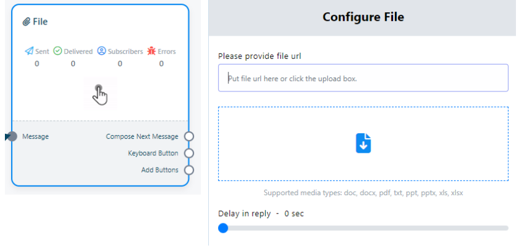Viewport: 527px width, 248px height.
Task: Click the Subscribers person icon
Action: 101,52
